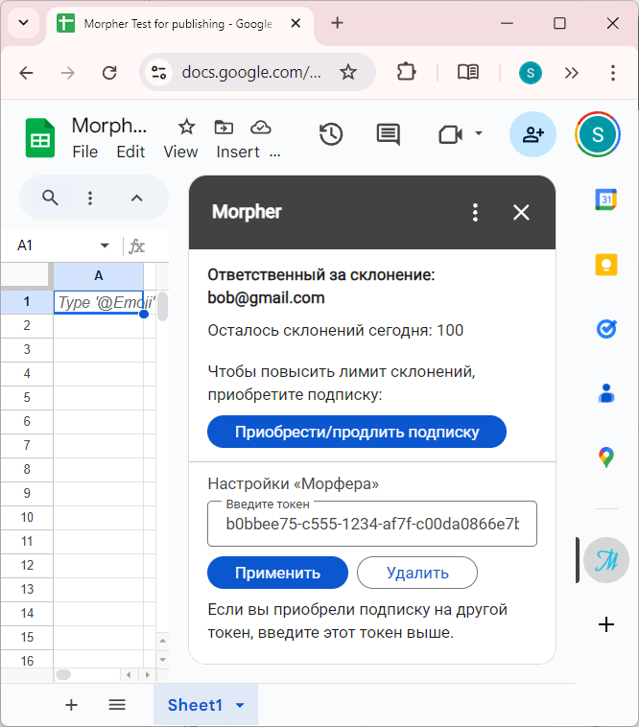Open Morpher panel three-dot menu
The height and width of the screenshot is (727, 639).
click(475, 212)
